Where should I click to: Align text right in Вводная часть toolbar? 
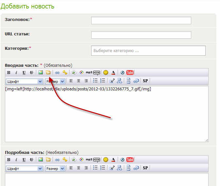pos(86,81)
